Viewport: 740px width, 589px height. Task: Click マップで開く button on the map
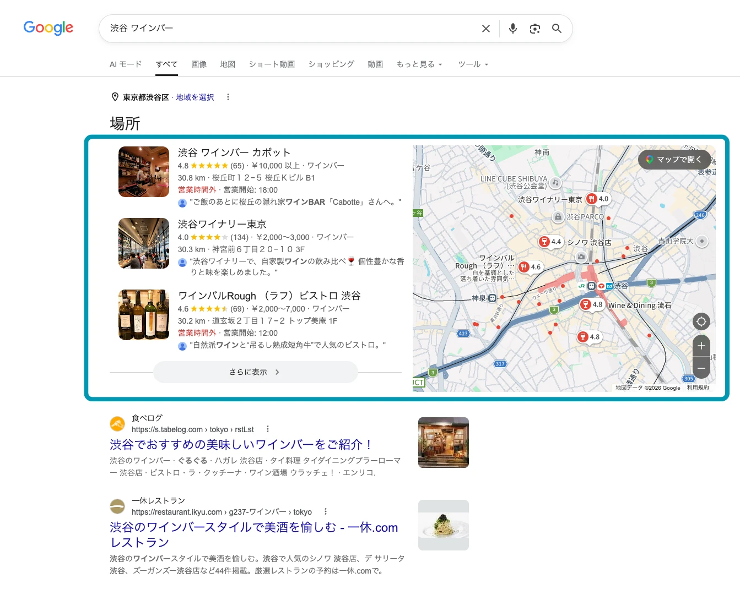[x=674, y=159]
